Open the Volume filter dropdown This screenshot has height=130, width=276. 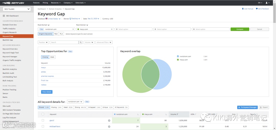[89, 42]
